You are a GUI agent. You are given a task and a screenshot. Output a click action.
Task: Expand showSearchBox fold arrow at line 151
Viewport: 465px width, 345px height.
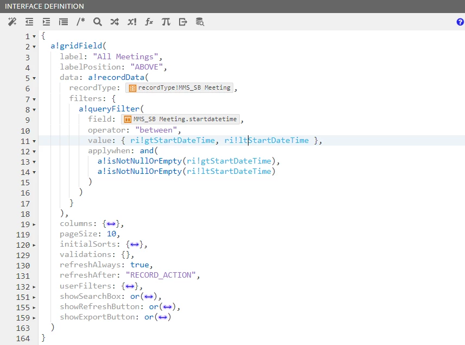click(x=34, y=297)
